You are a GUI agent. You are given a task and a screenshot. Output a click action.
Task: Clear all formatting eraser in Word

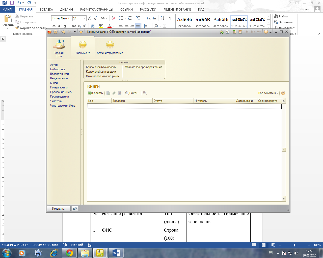point(113,18)
